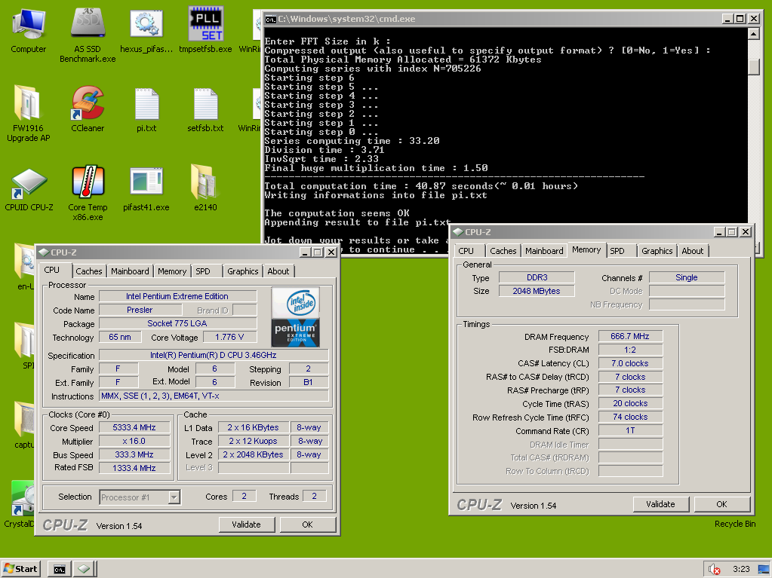
Task: Click Cycle Time 20 clocks value
Action: click(x=630, y=403)
